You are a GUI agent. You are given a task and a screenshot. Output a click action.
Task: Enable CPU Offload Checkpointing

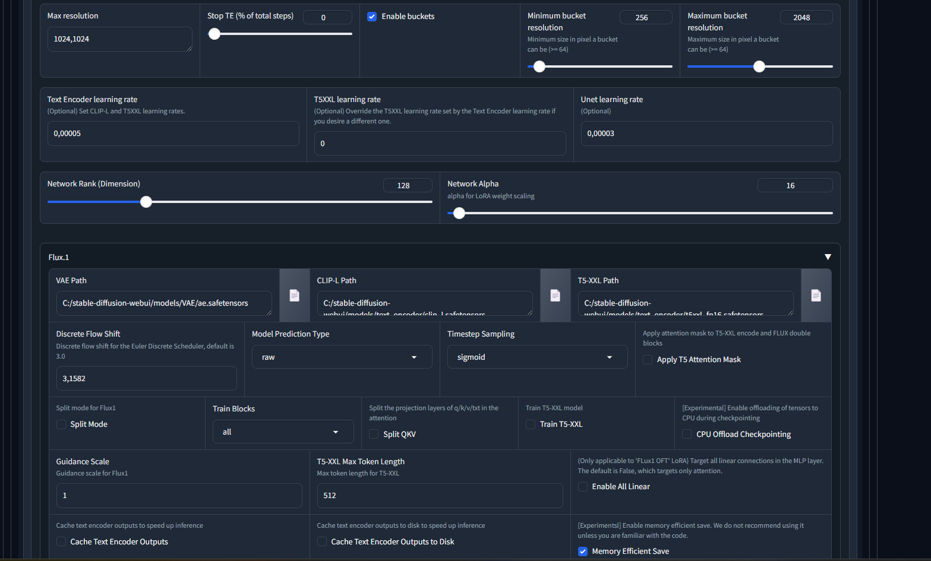click(687, 435)
